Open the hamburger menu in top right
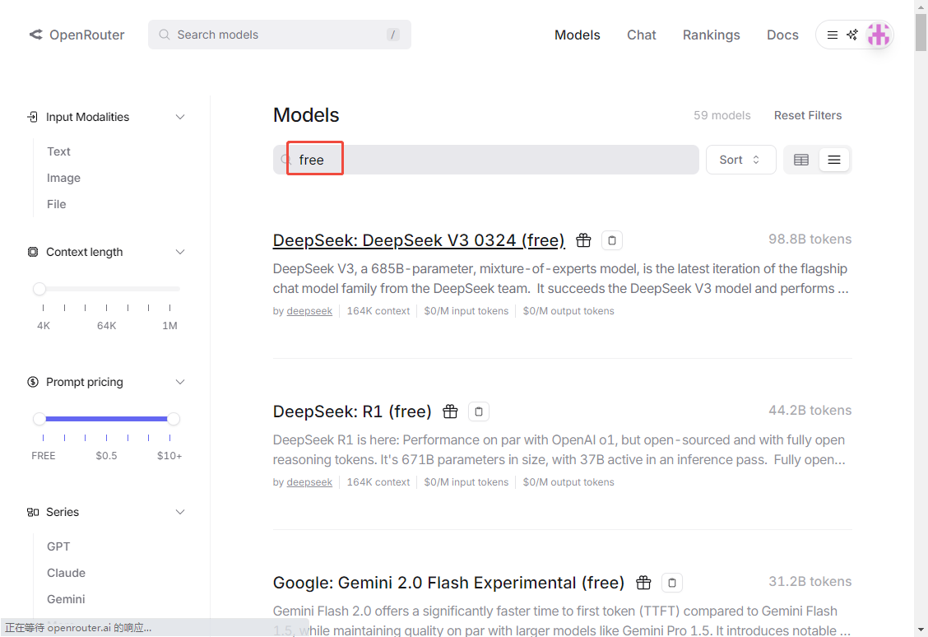The height and width of the screenshot is (637, 928). point(832,35)
